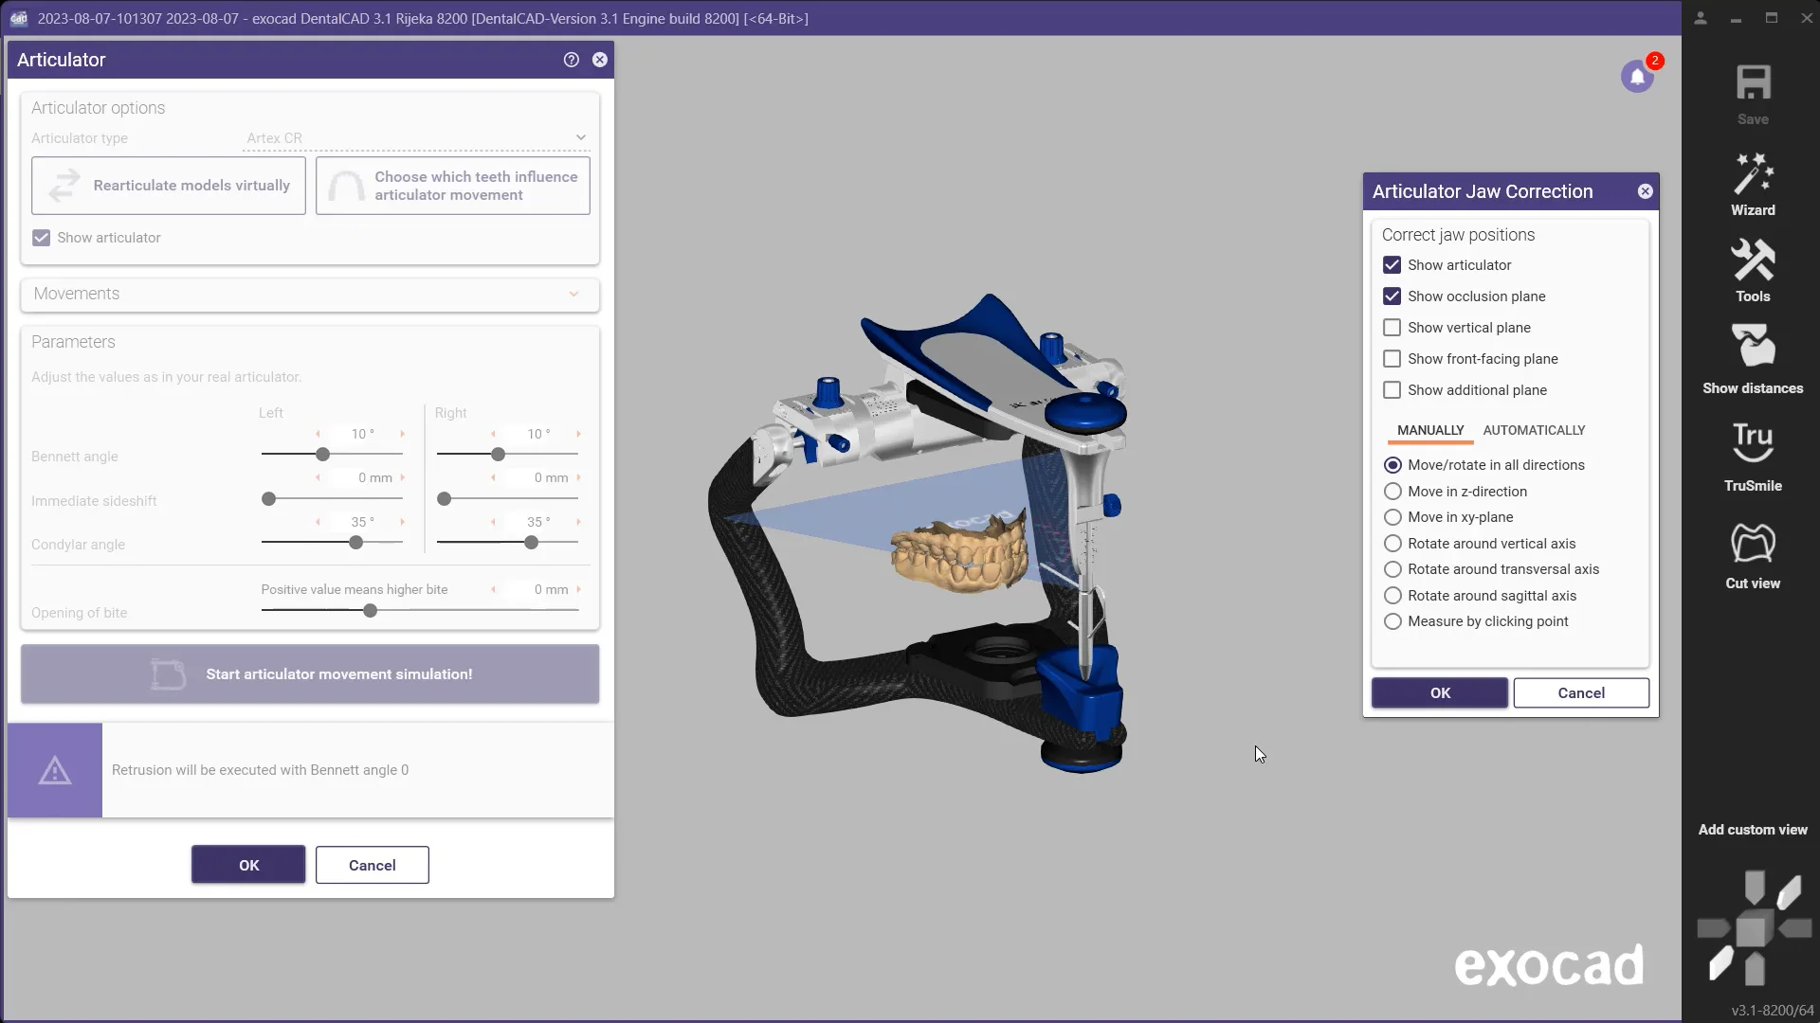Decrease Right Condylar angle with left arrow
The height and width of the screenshot is (1023, 1820).
pos(493,522)
